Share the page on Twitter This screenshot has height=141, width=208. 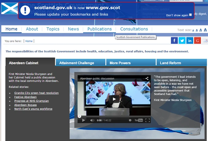182,40
